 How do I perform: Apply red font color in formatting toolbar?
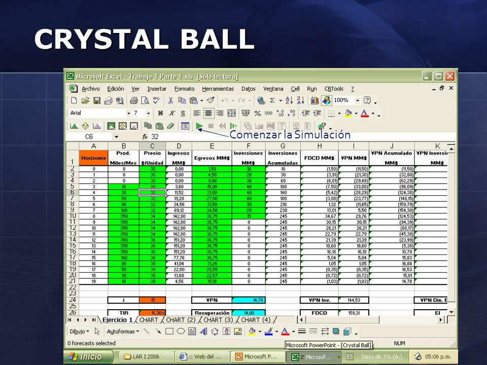pyautogui.click(x=365, y=113)
